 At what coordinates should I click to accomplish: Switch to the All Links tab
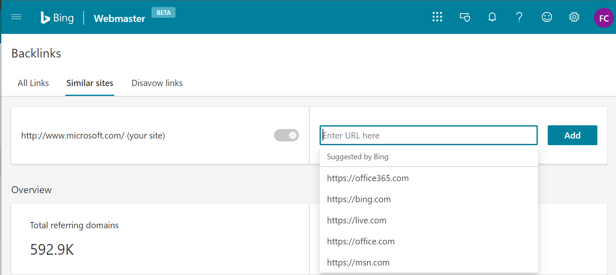[x=33, y=83]
